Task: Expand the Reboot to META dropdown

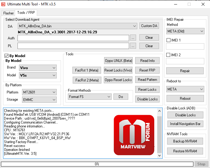Action: pos(185,89)
